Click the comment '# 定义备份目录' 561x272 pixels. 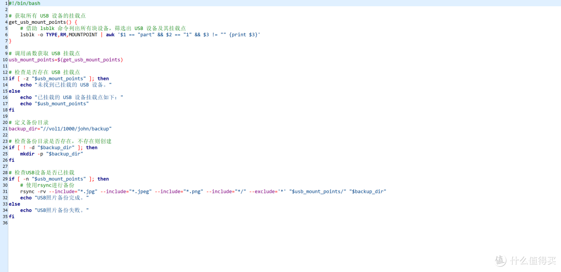click(x=29, y=122)
